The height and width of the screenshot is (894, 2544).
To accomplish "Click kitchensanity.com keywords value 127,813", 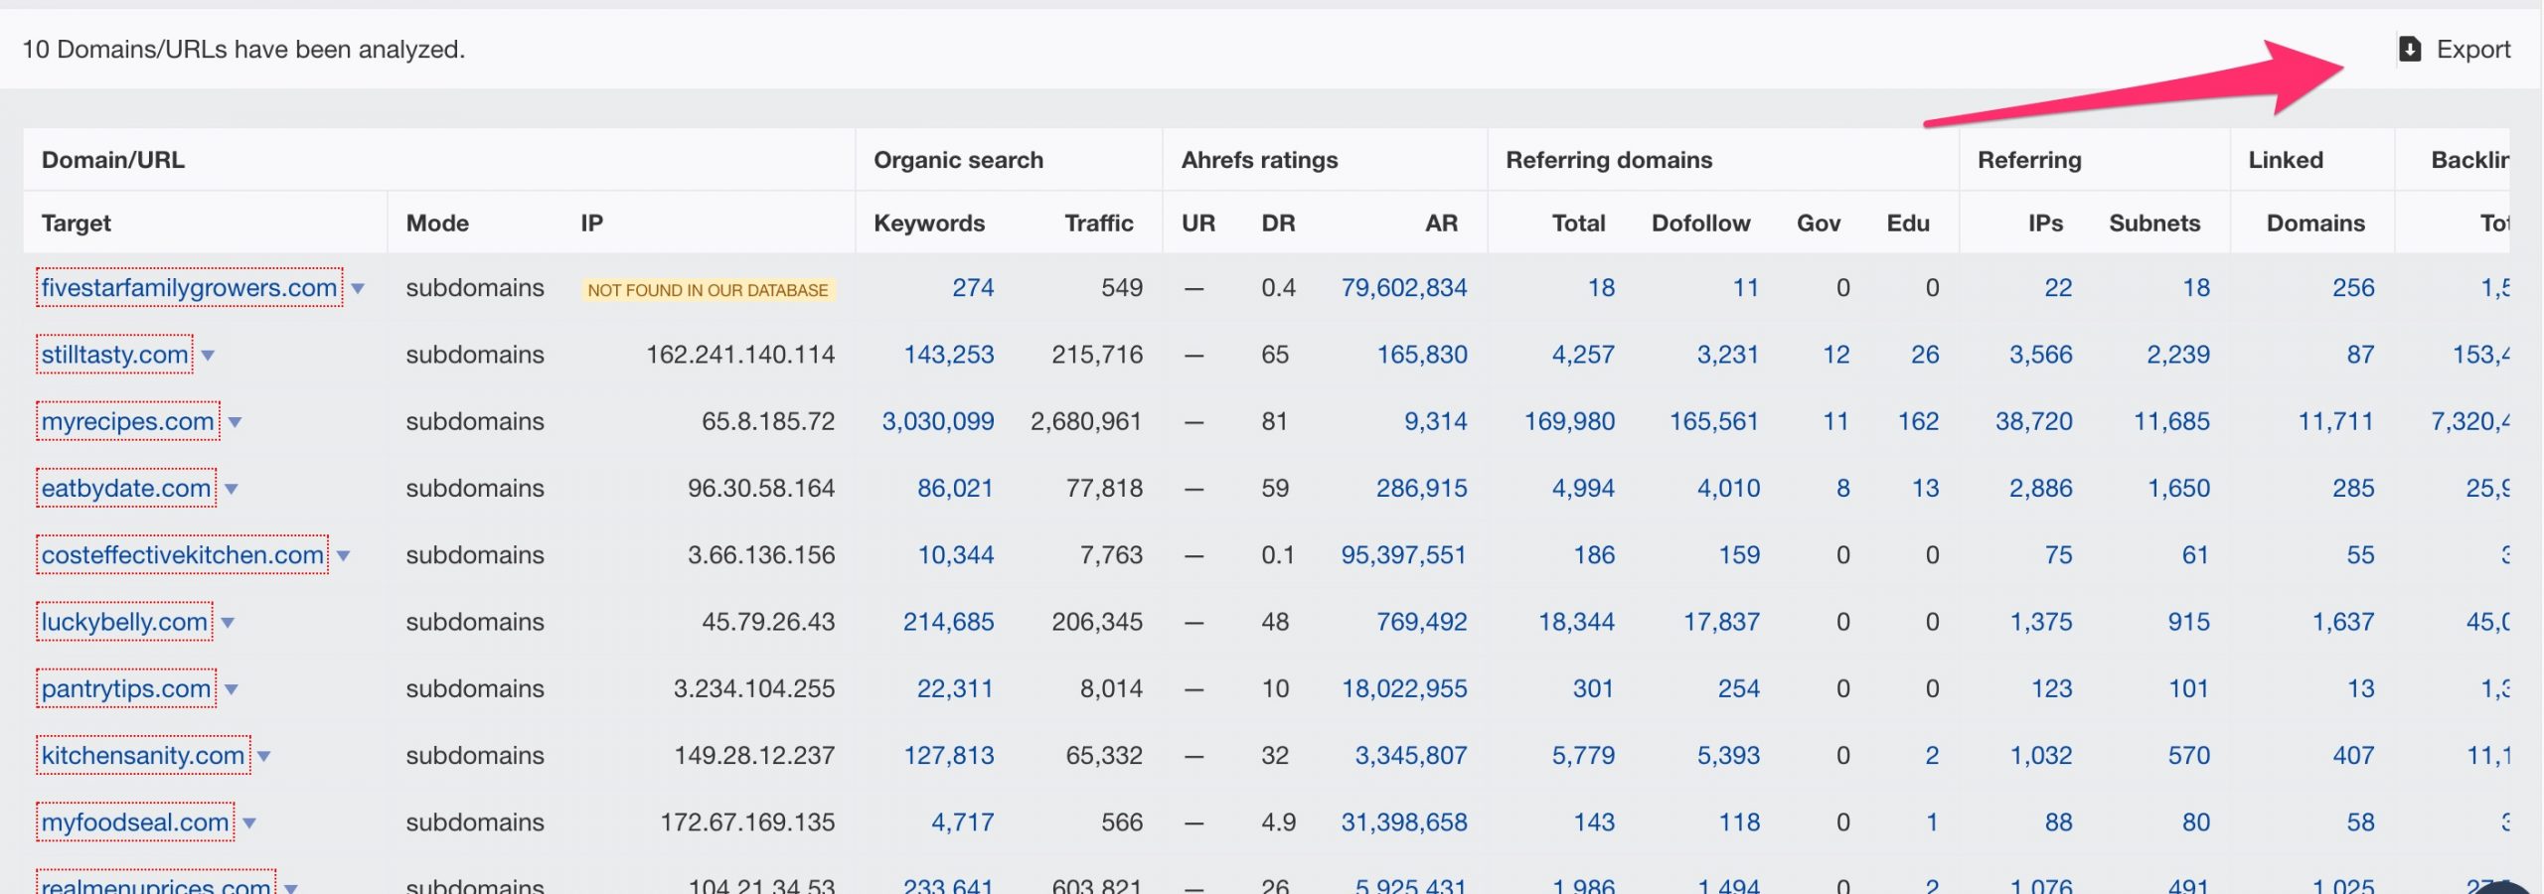I will tap(948, 755).
